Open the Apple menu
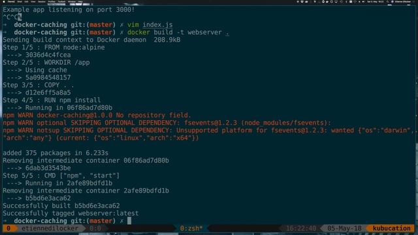418x235 pixels. (x=4, y=1)
